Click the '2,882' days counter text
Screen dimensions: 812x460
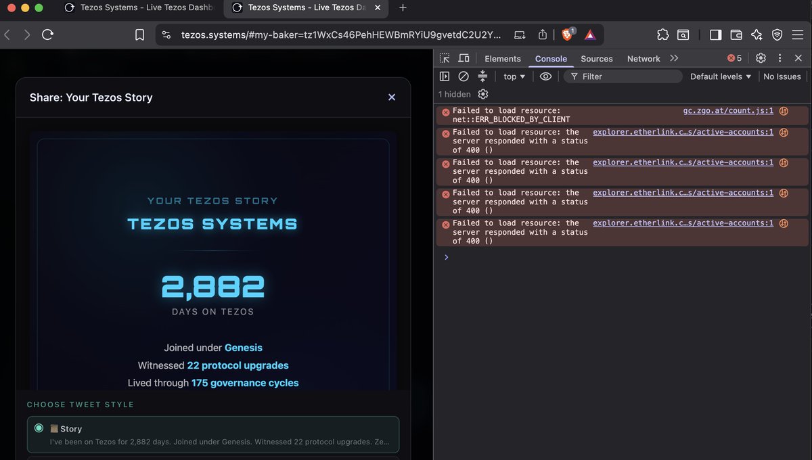[212, 287]
